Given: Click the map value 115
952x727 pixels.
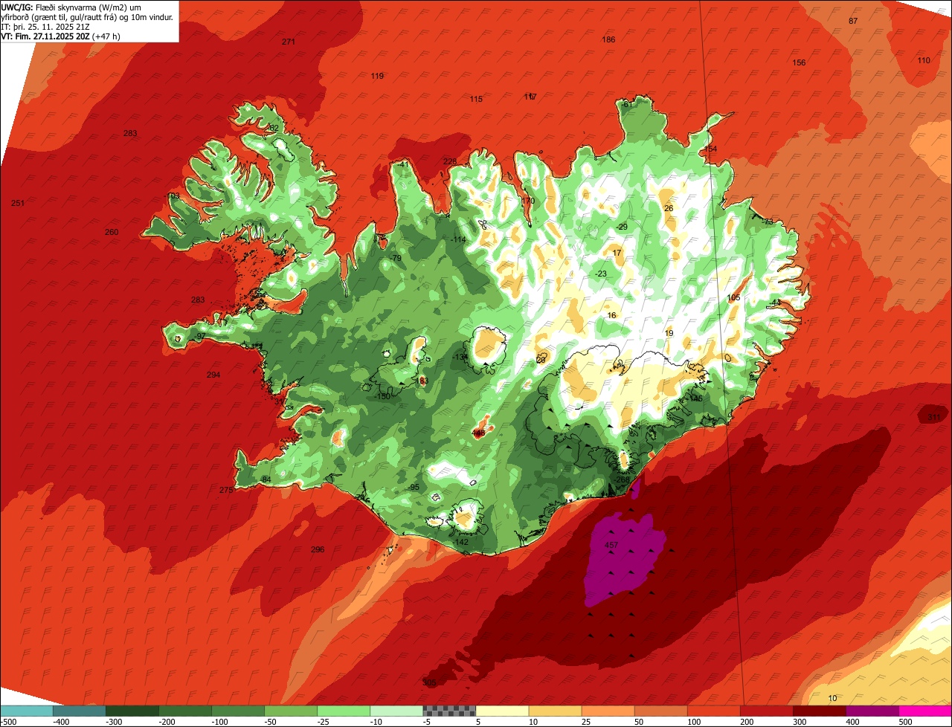Looking at the screenshot, I should click(476, 99).
